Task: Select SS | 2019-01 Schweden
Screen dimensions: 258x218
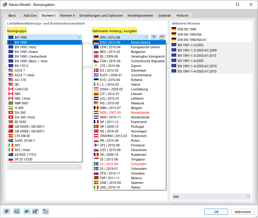Action: coord(129,169)
